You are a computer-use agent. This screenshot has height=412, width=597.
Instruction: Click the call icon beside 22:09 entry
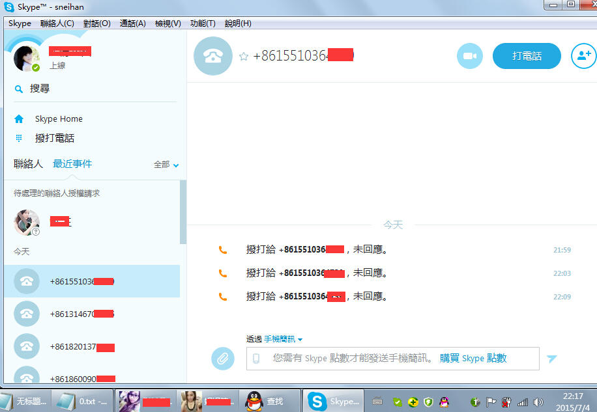pyautogui.click(x=223, y=297)
